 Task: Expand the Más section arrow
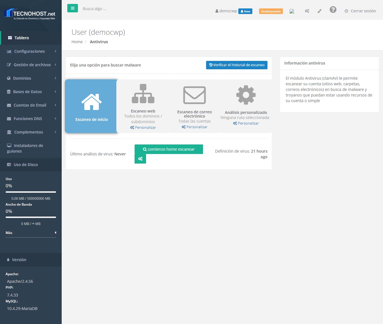tap(55, 233)
